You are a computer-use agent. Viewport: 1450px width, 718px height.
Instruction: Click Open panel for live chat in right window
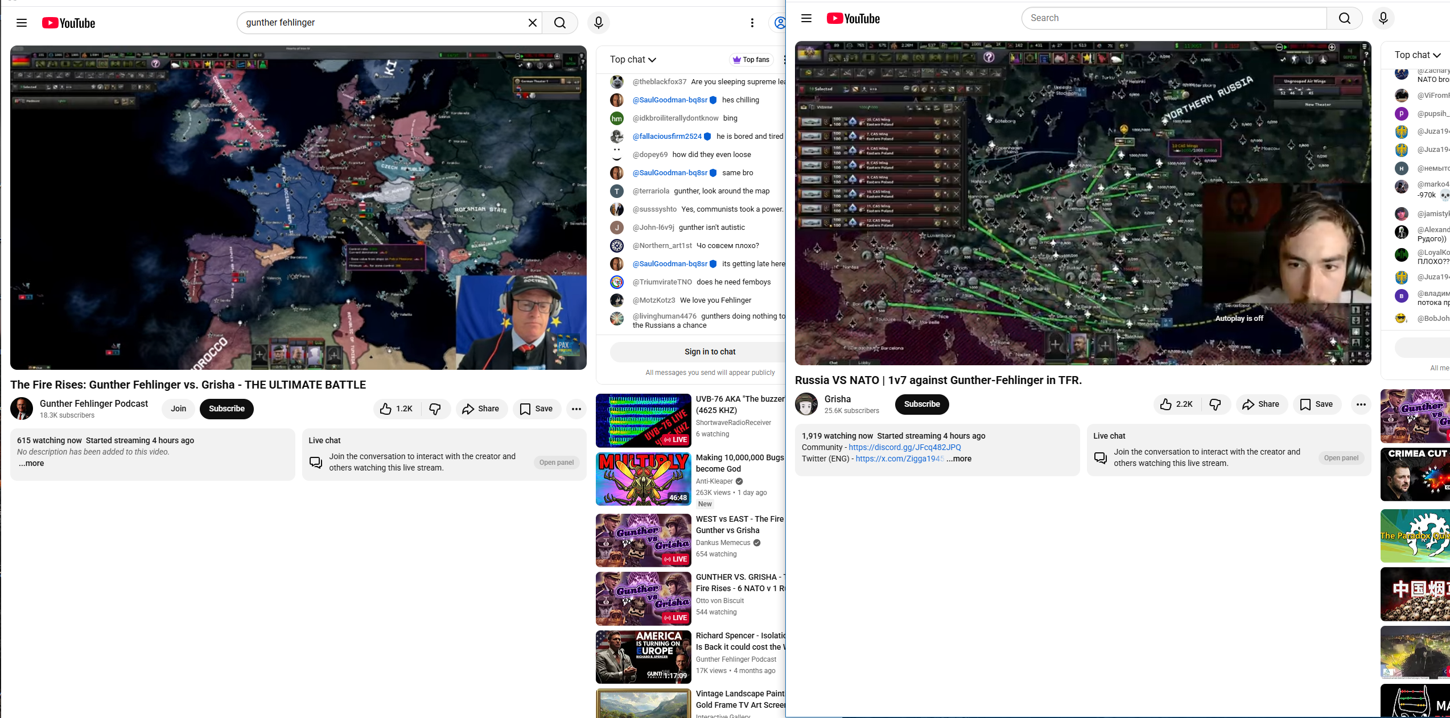[1341, 458]
